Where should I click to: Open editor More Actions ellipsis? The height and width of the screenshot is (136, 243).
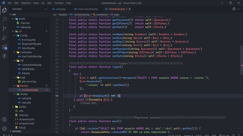click(x=239, y=9)
